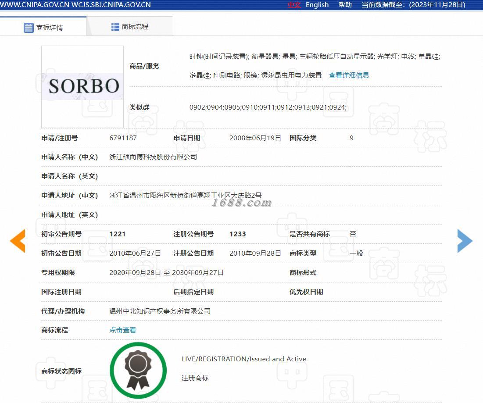The image size is (483, 403).
Task: Click the 商标状态图标 label
Action: tap(61, 371)
